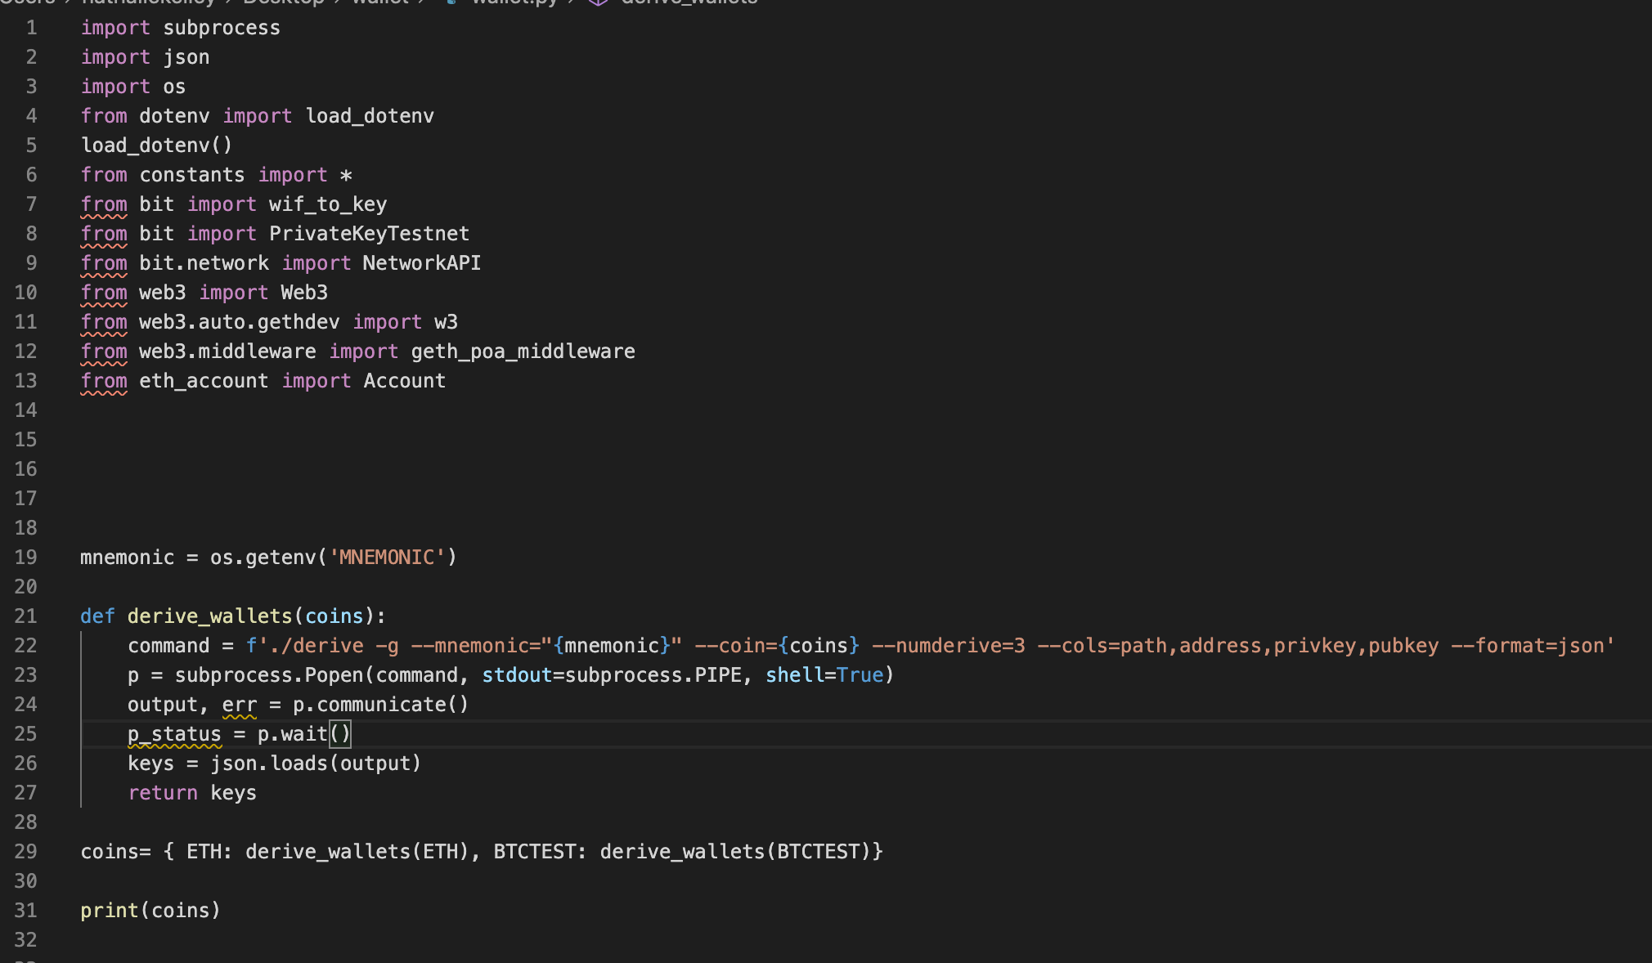1652x963 pixels.
Task: Click line number 1 in the gutter
Action: (x=31, y=28)
